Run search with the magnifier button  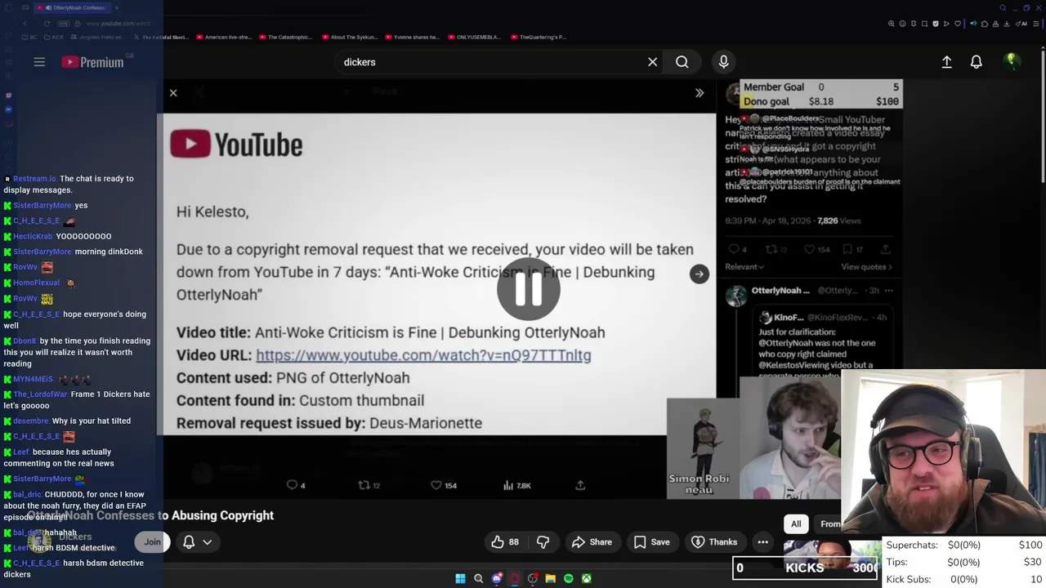[x=682, y=62]
